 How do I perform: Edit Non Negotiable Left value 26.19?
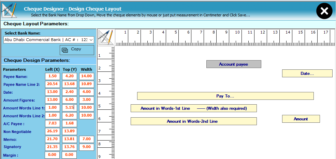pos(53,132)
